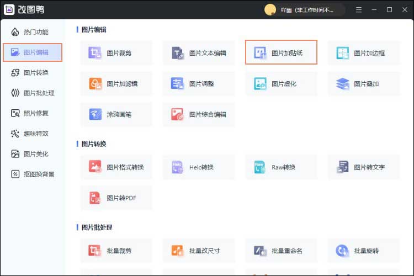
Task: Open the 批量旋转 batch rotate icon
Action: click(342, 251)
